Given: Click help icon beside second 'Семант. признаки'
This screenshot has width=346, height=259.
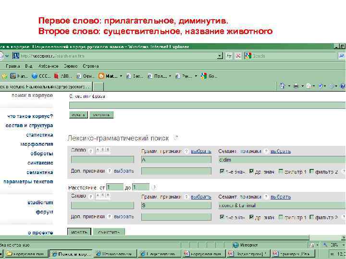Looking at the screenshot, I should tap(266, 197).
